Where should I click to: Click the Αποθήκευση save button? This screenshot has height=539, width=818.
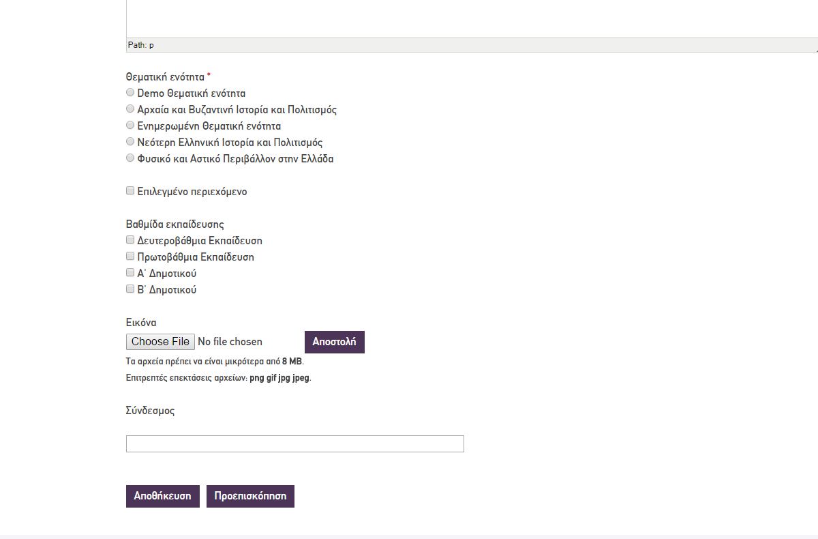pos(162,496)
